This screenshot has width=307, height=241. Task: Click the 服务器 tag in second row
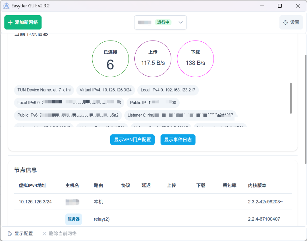(74, 219)
